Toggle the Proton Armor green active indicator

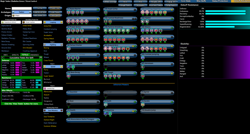pos(97,28)
